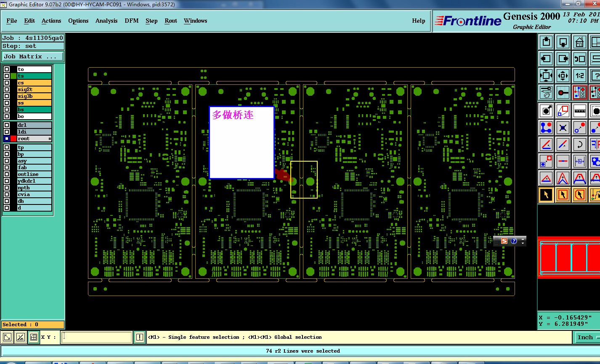The width and height of the screenshot is (600, 364).
Task: Select the red trapezoid arrow tool
Action: pos(580,178)
